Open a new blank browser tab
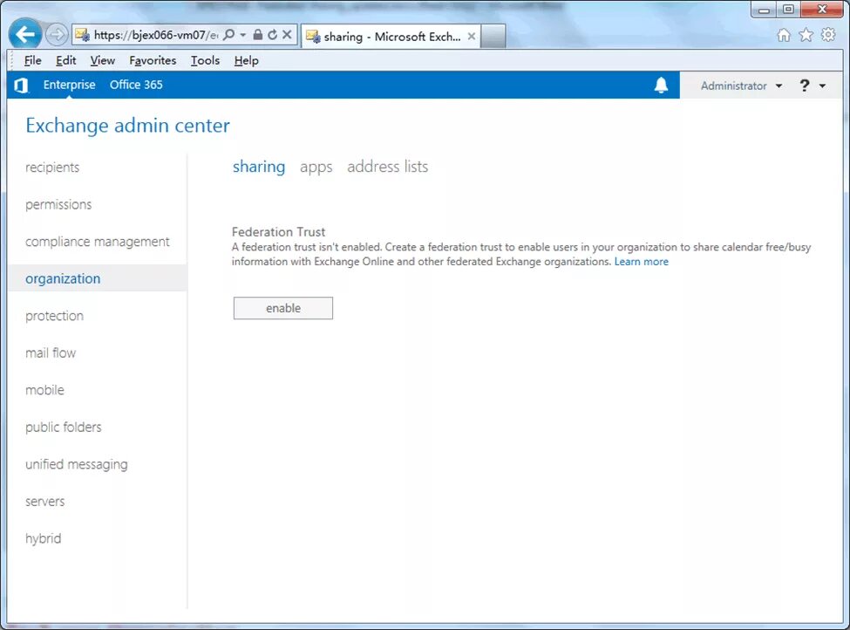This screenshot has height=630, width=850. pos(493,37)
